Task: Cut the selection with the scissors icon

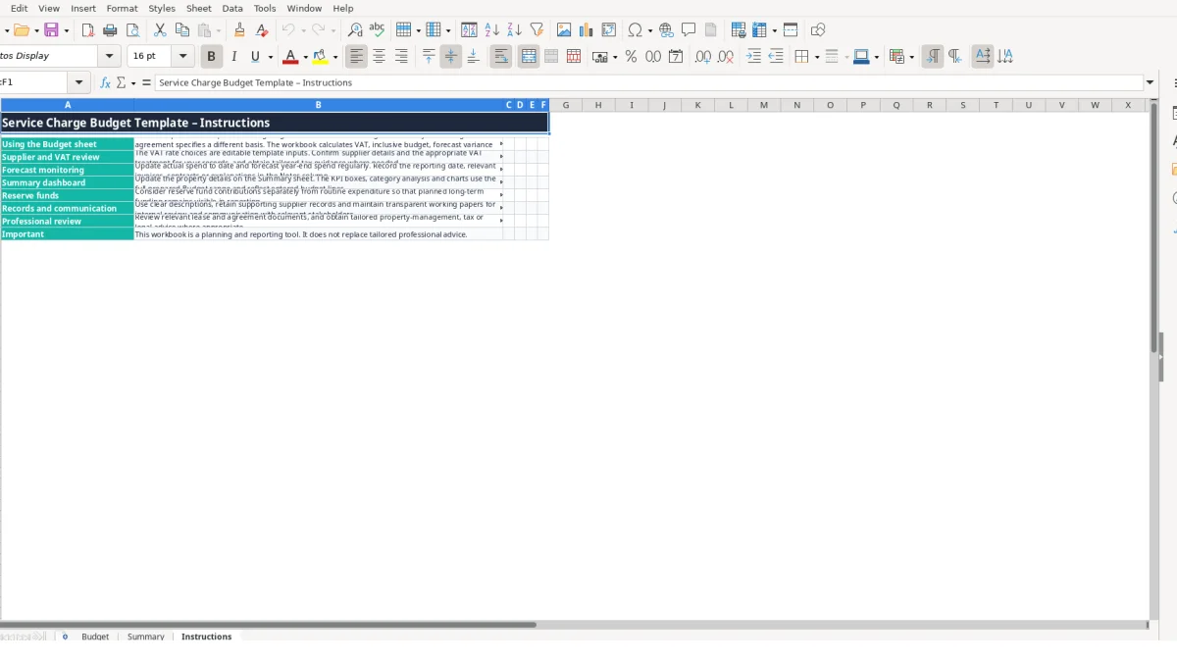Action: pyautogui.click(x=160, y=30)
